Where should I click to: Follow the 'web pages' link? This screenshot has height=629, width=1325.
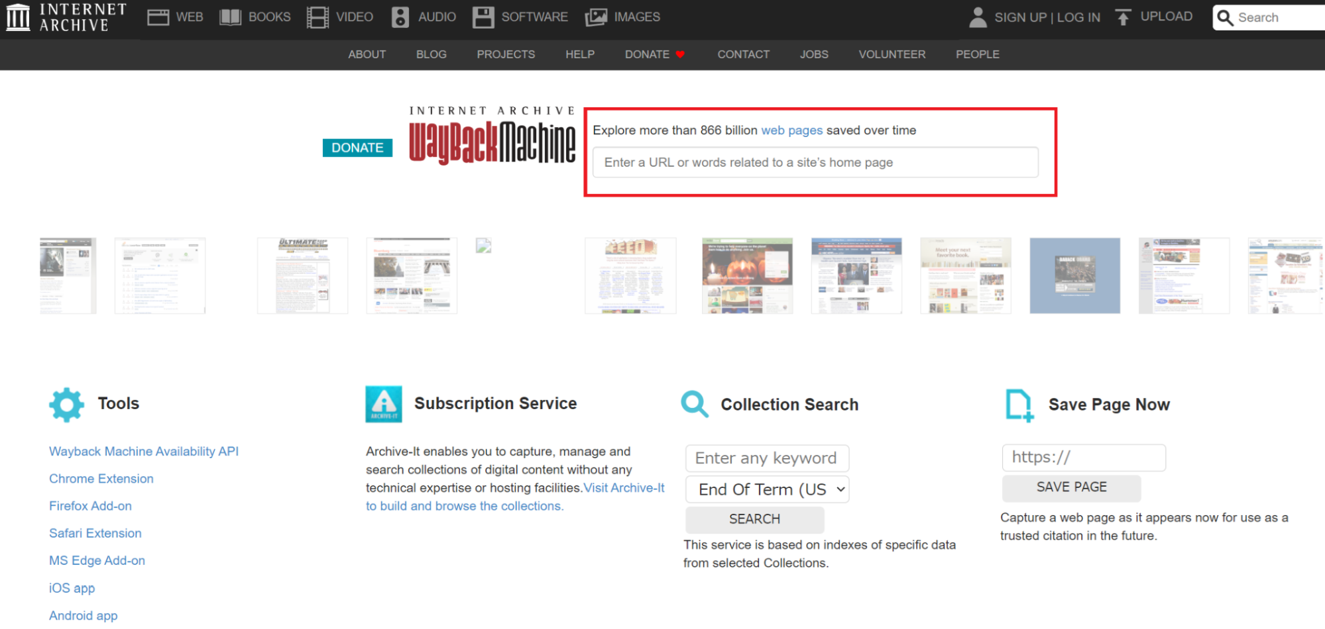pyautogui.click(x=791, y=130)
